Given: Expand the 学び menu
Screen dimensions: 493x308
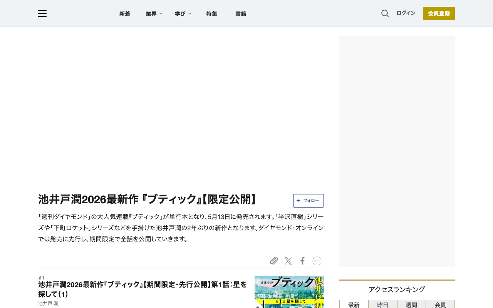Looking at the screenshot, I should pos(183,13).
